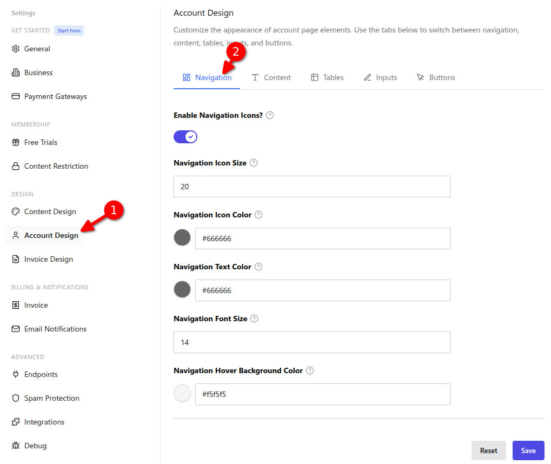Screen dimensions: 551x464
Task: Click the Free Trials gift icon
Action: pos(16,142)
